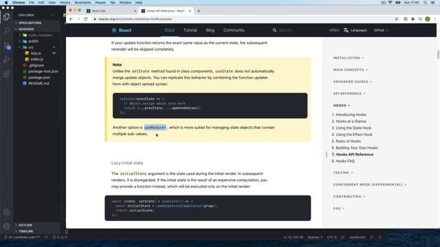Viewport: 440px width, 247px height.
Task: Open the Community tab in React navbar
Action: [234, 30]
